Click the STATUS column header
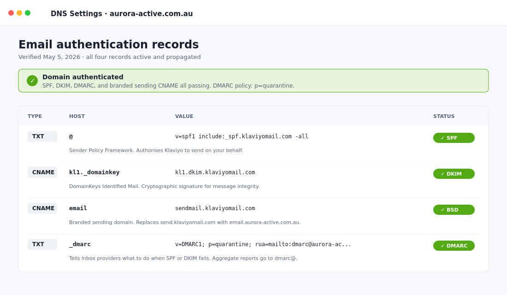Screen dimensions: 507x295 [x=444, y=116]
